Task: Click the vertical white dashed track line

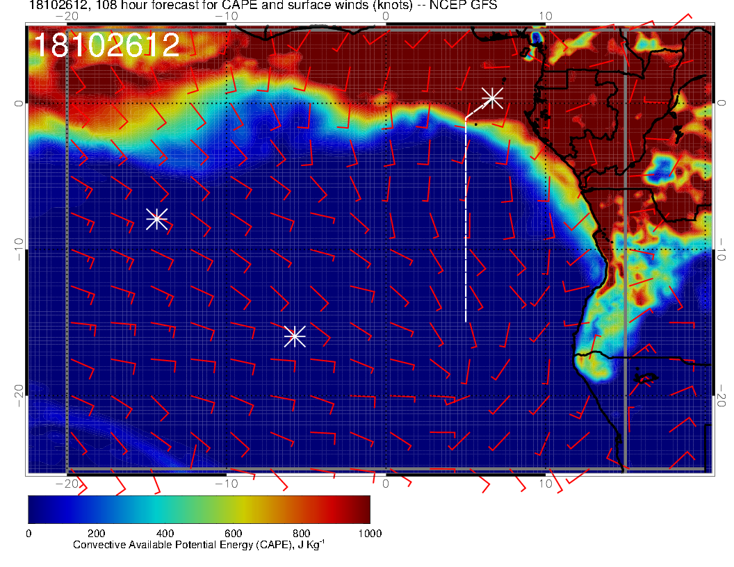Action: pos(465,222)
